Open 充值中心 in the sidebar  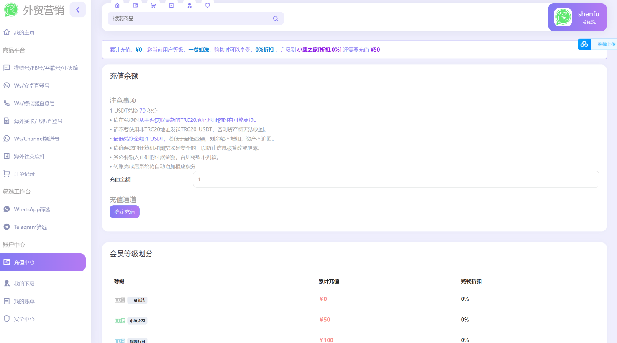[43, 262]
